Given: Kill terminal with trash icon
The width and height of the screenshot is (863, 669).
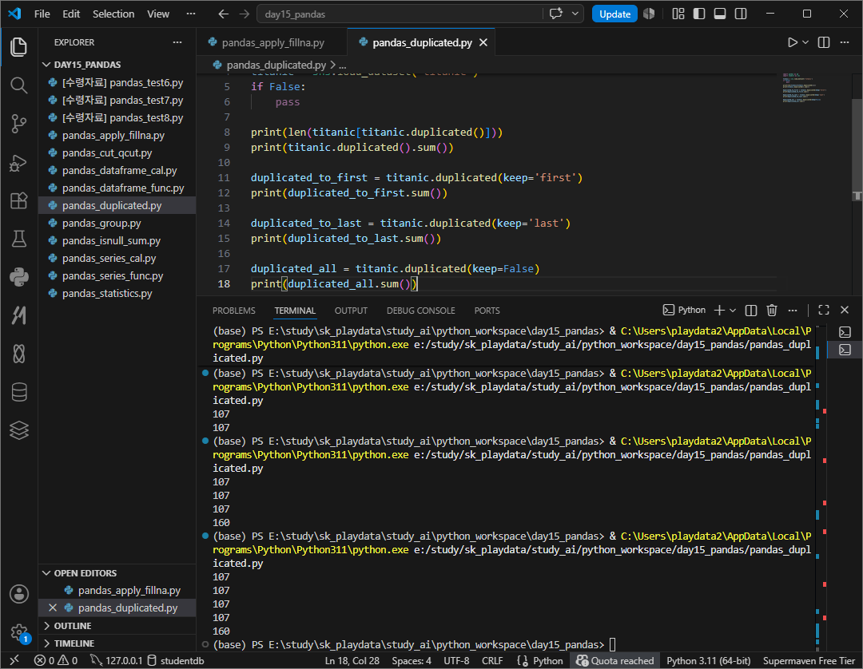Looking at the screenshot, I should (x=772, y=311).
